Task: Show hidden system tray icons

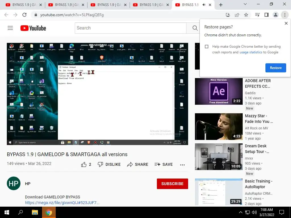Action: coord(240,212)
